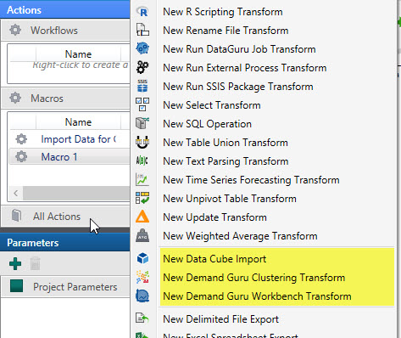Delete parameter with the trash icon

35,263
